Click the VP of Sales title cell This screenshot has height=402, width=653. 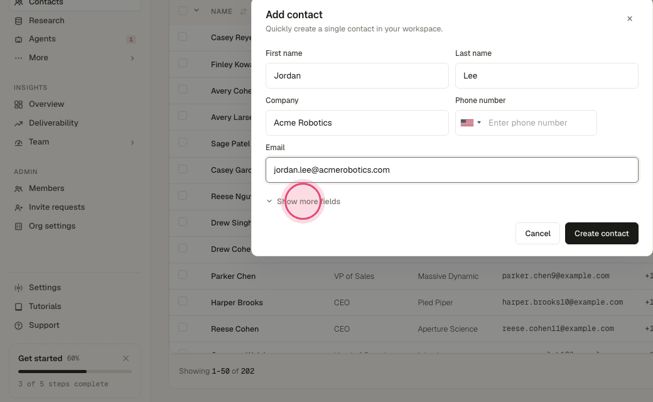coord(354,276)
